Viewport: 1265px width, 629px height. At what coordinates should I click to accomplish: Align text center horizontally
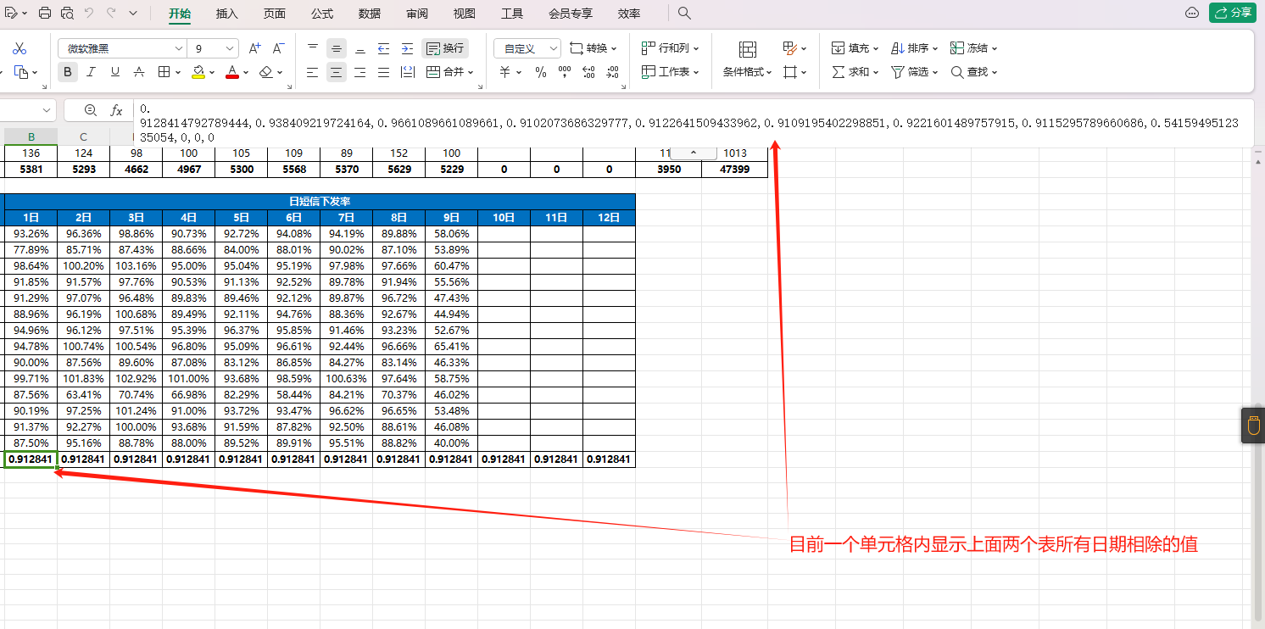(x=337, y=72)
